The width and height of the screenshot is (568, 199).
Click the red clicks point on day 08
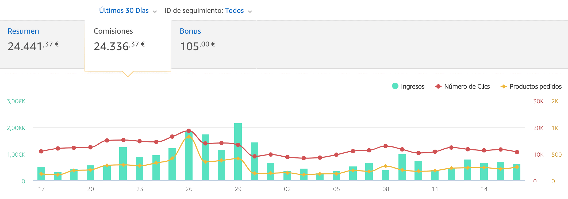[386, 146]
